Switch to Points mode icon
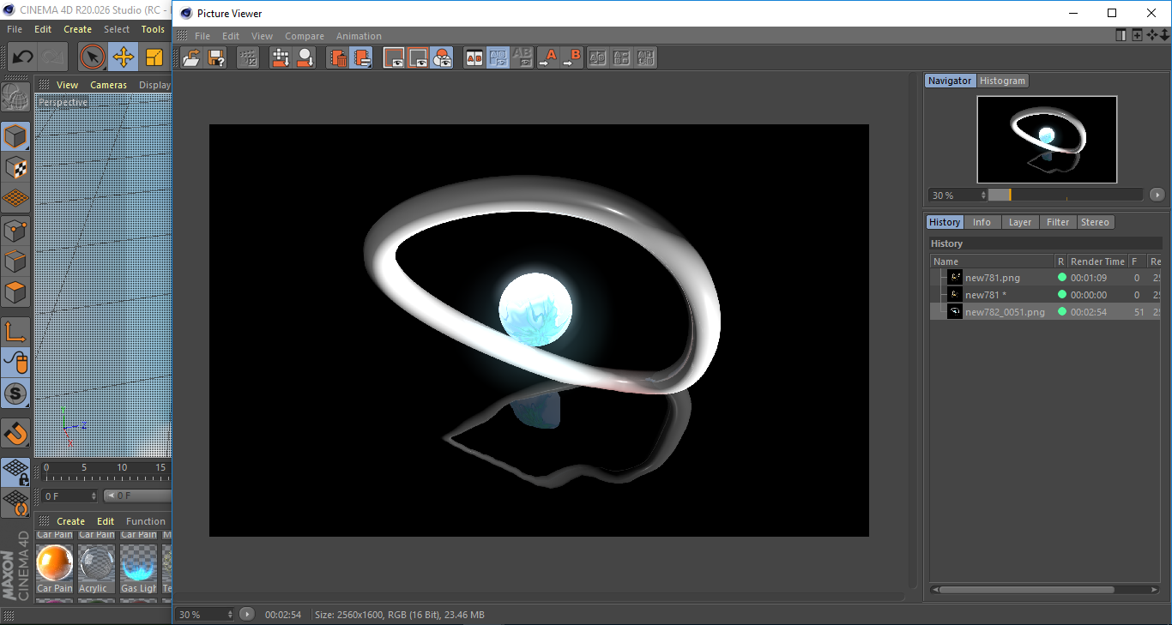The width and height of the screenshot is (1172, 625). 15,230
